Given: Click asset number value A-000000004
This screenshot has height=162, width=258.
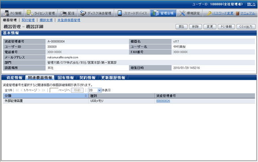Looking at the screenshot, I should coord(56,41).
